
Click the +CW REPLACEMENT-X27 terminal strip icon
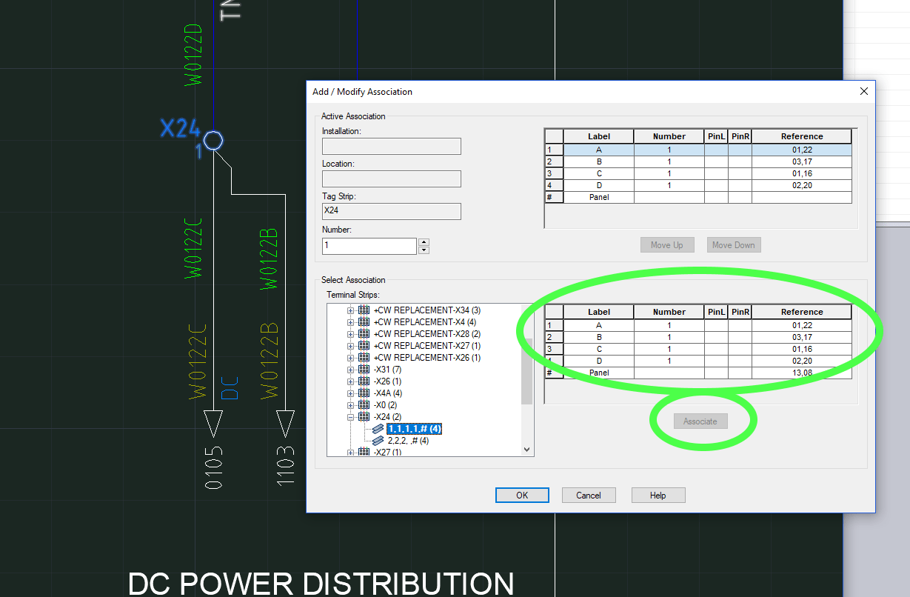tap(364, 346)
